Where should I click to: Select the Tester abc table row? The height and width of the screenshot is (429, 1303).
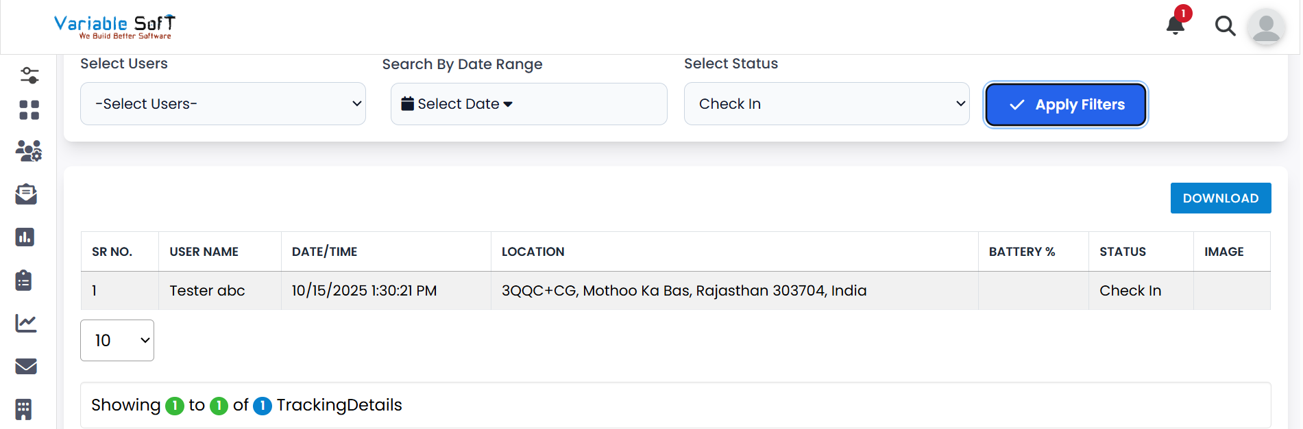[x=207, y=291]
